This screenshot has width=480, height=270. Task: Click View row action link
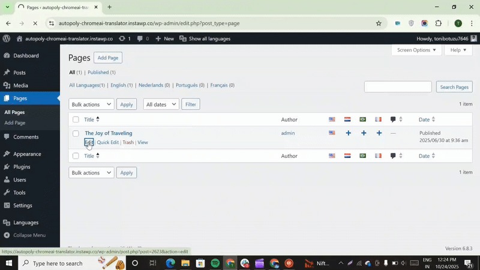pyautogui.click(x=143, y=142)
